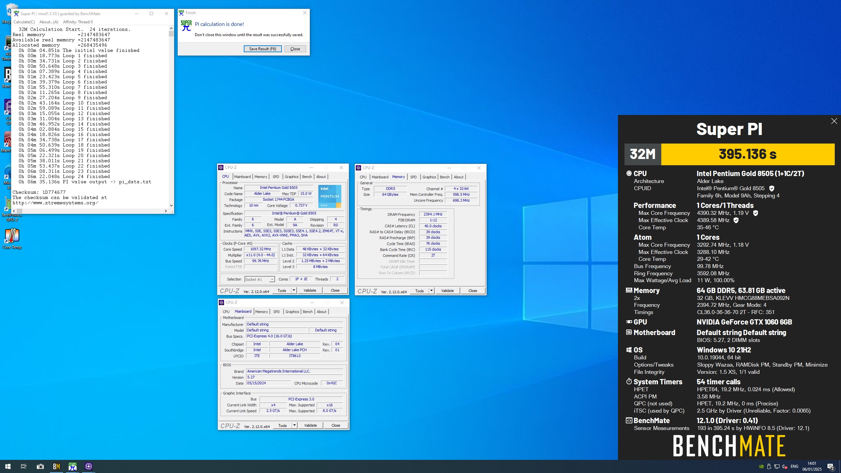
Task: Click Tools button in Memory CPU-Z window
Action: [x=420, y=291]
